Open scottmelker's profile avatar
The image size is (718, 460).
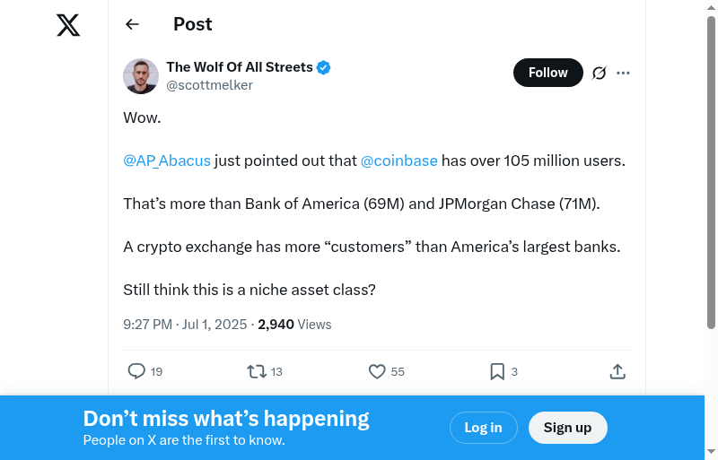coord(141,76)
